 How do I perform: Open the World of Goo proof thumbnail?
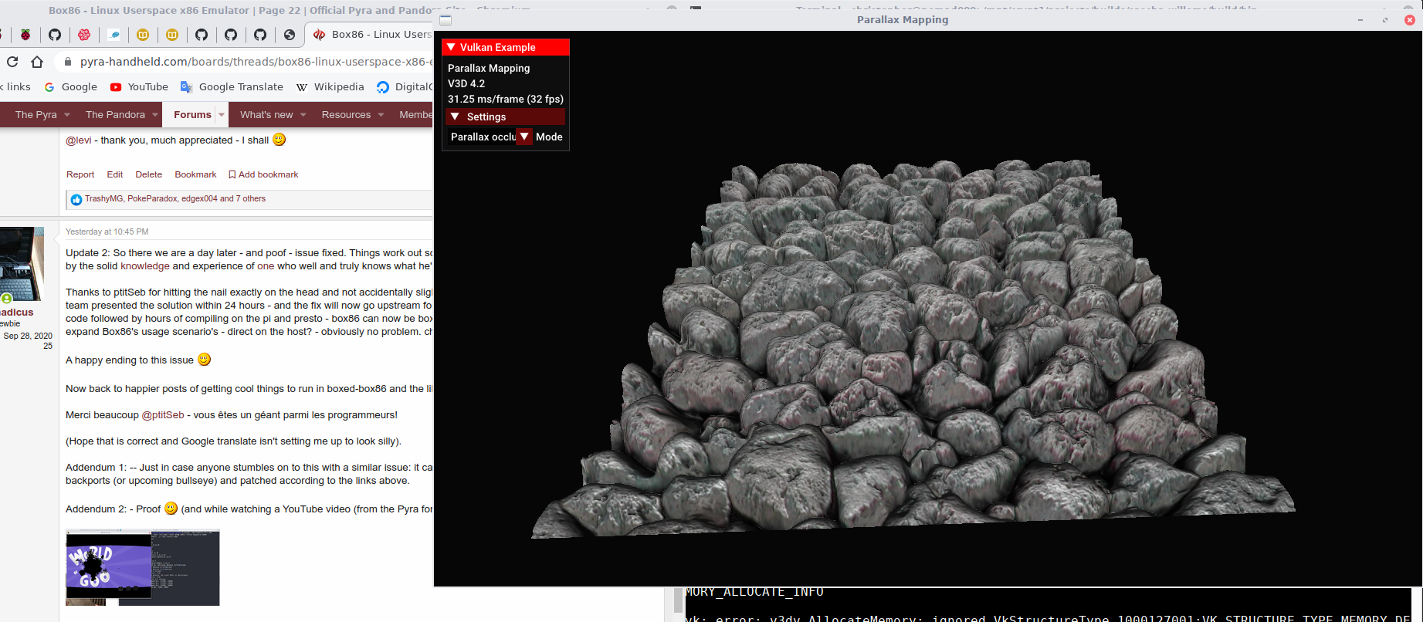point(142,567)
